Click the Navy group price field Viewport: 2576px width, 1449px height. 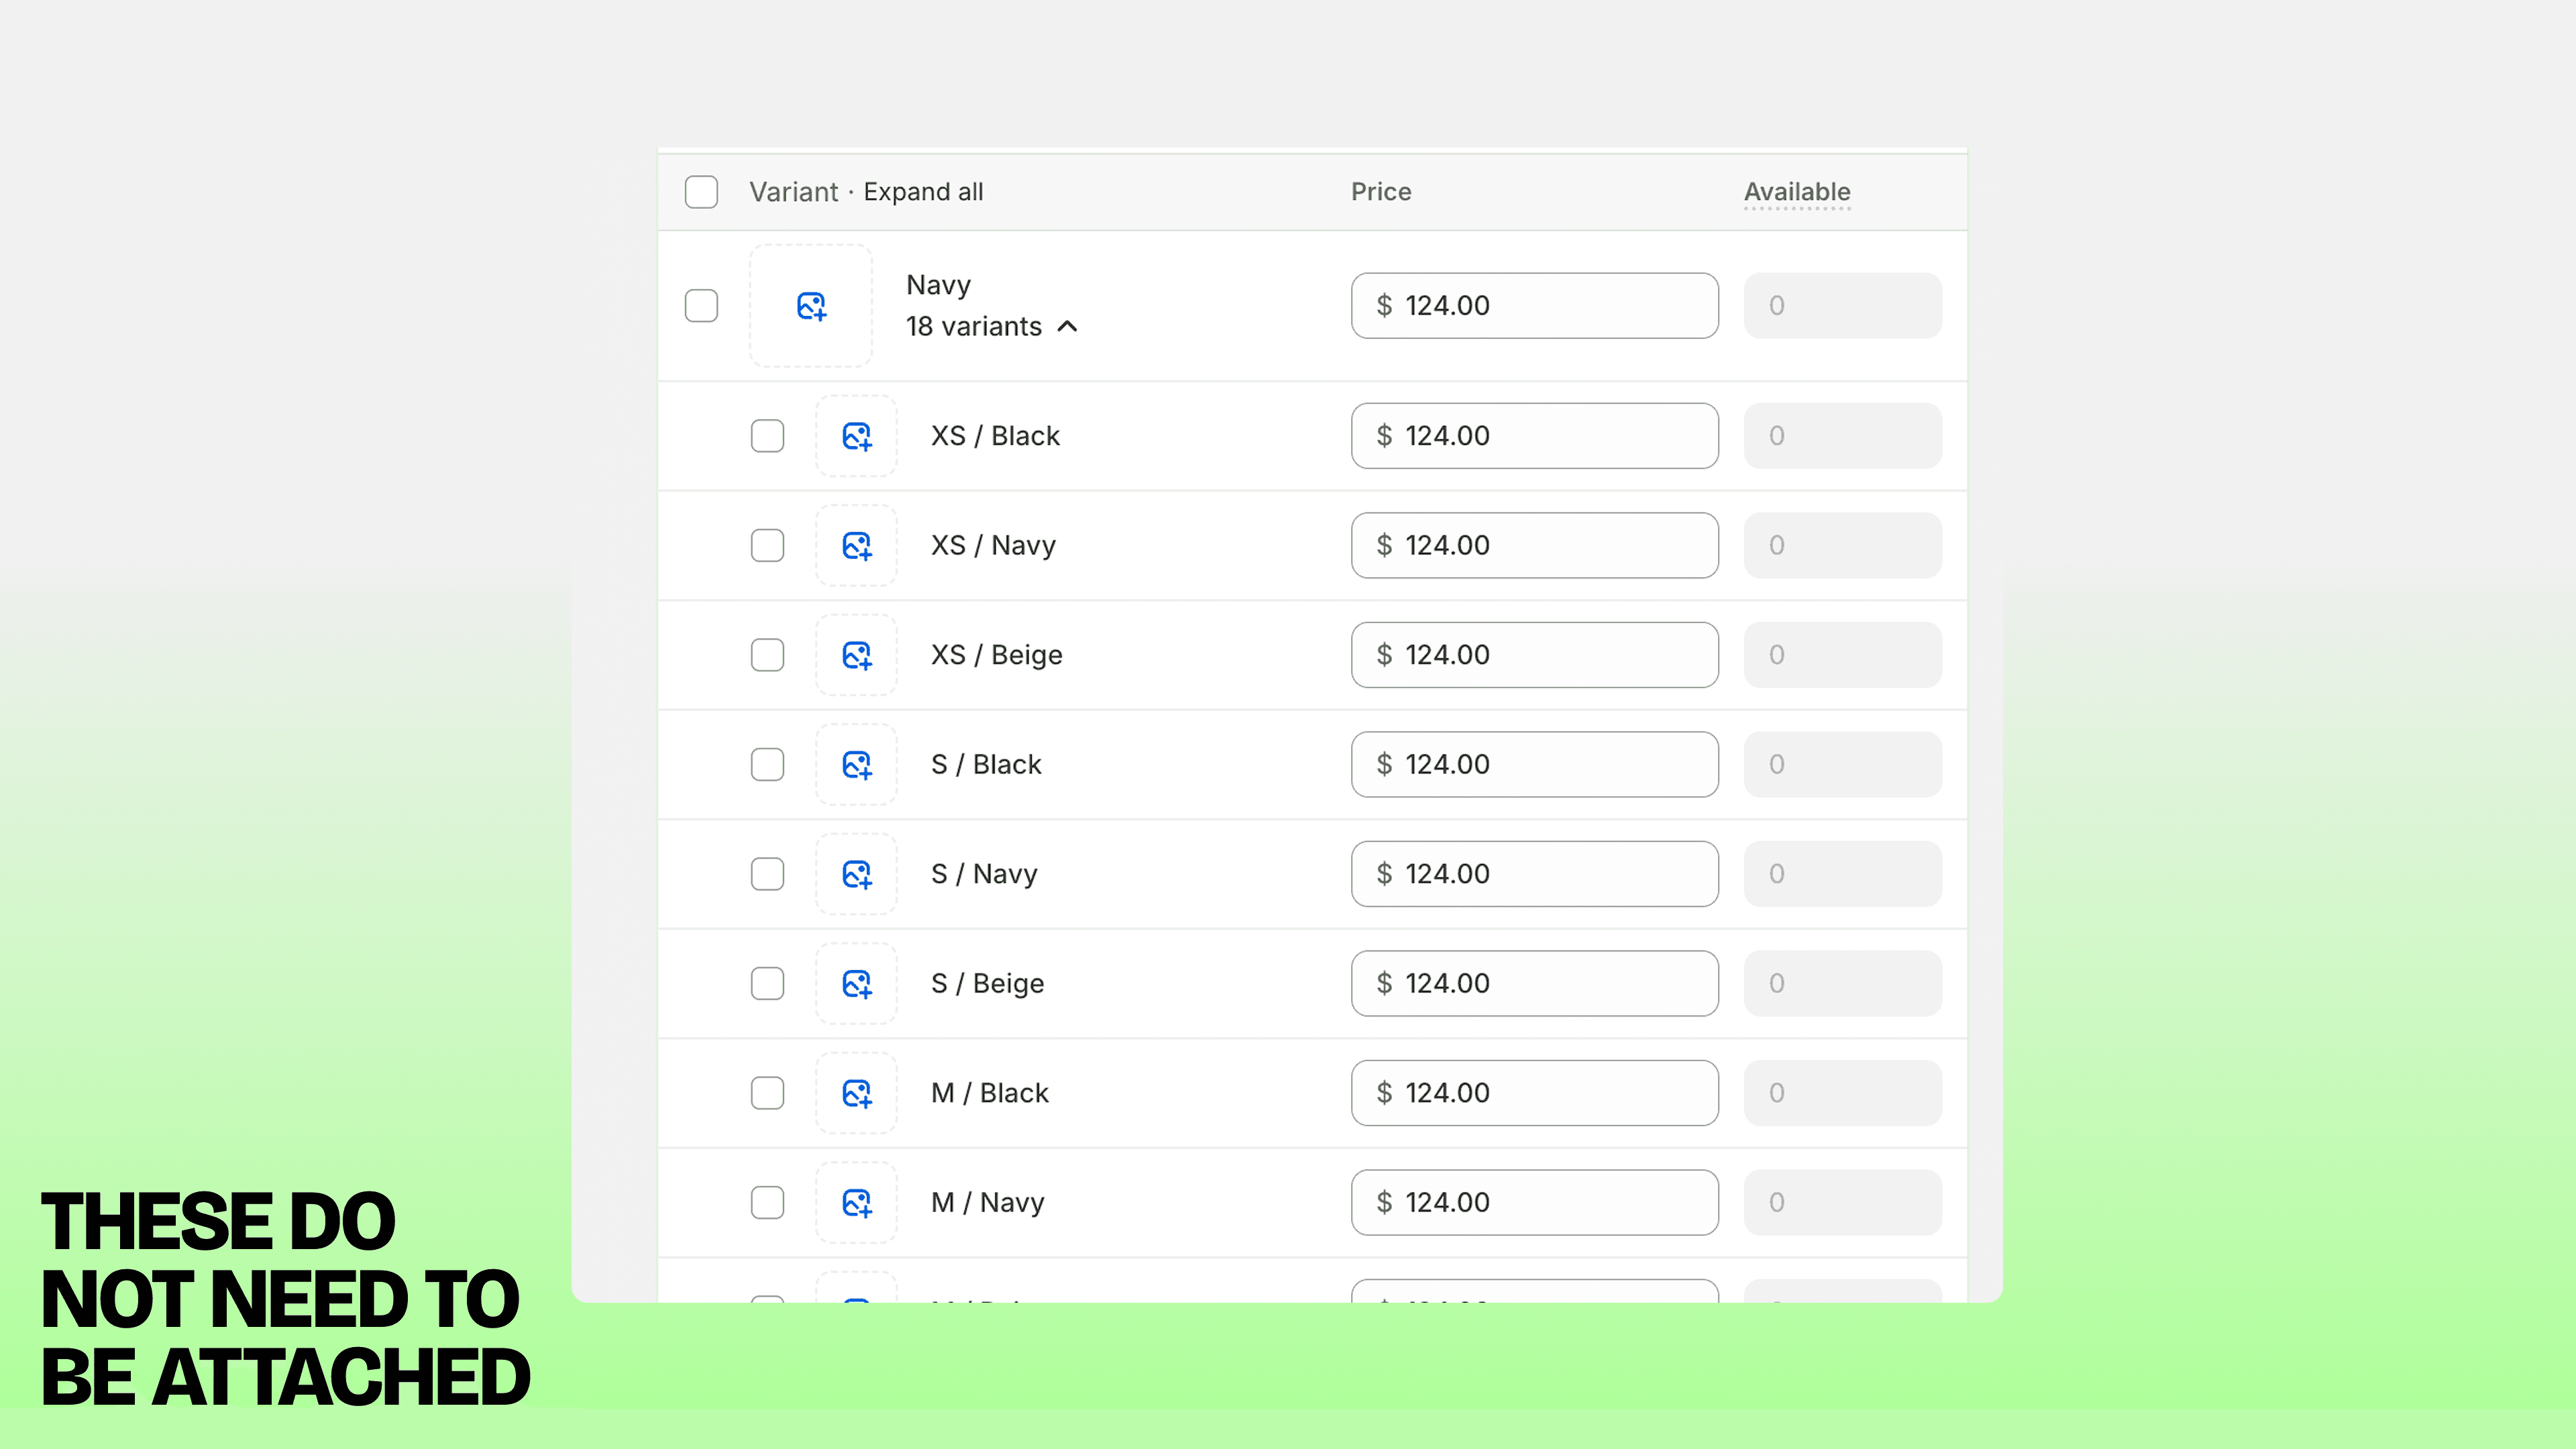click(1534, 306)
